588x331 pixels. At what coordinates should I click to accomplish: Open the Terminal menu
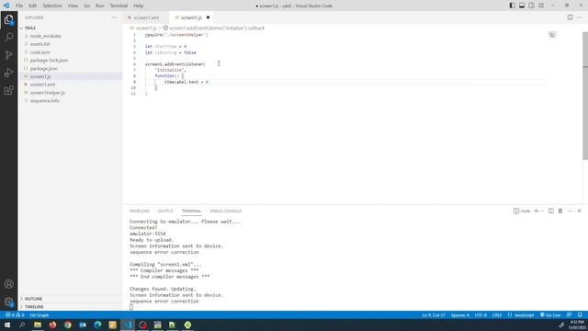click(119, 6)
